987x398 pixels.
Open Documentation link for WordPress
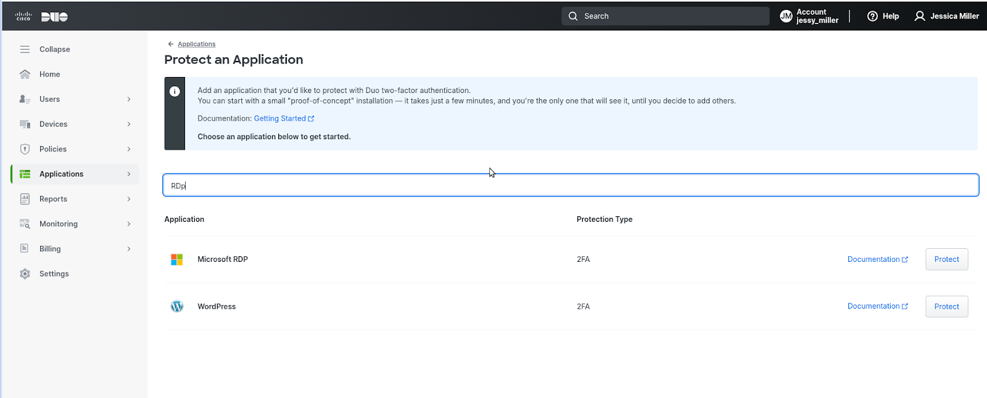(x=873, y=306)
